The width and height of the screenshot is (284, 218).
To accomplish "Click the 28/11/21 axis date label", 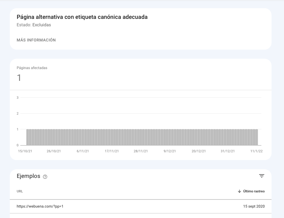I will [141, 151].
